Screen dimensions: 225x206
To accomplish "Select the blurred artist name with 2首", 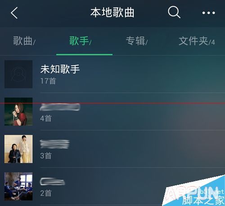I will 52,182.
